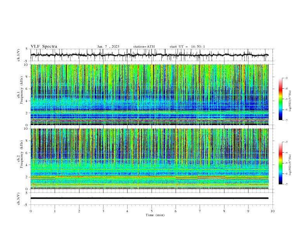Click the "VLF Spectra" plot title
Image resolution: width=307 pixels, height=237 pixels.
pyautogui.click(x=44, y=46)
